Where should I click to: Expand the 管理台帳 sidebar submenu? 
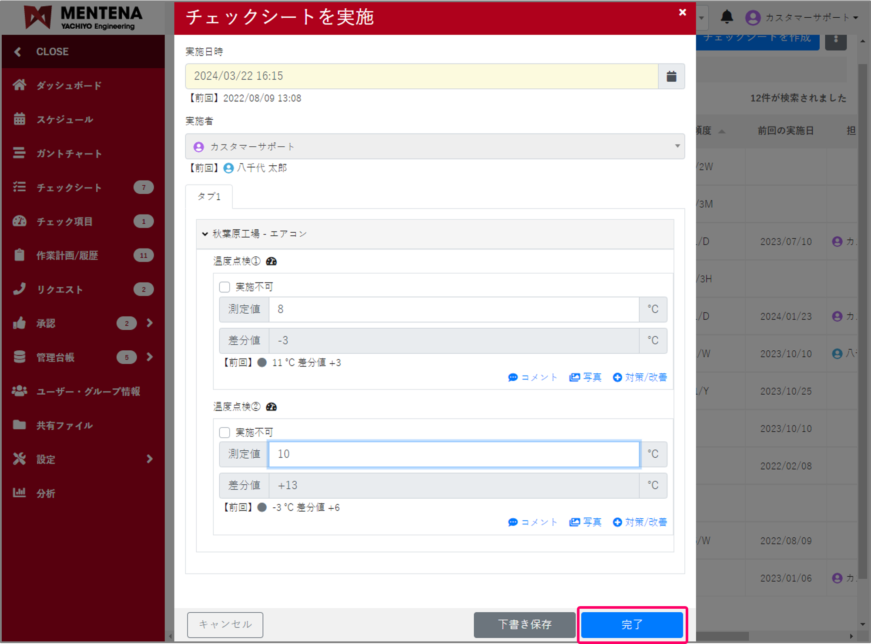149,357
